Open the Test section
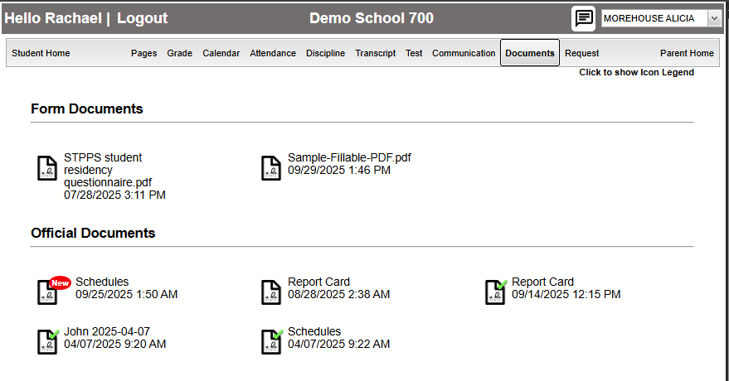This screenshot has height=381, width=729. pyautogui.click(x=414, y=53)
